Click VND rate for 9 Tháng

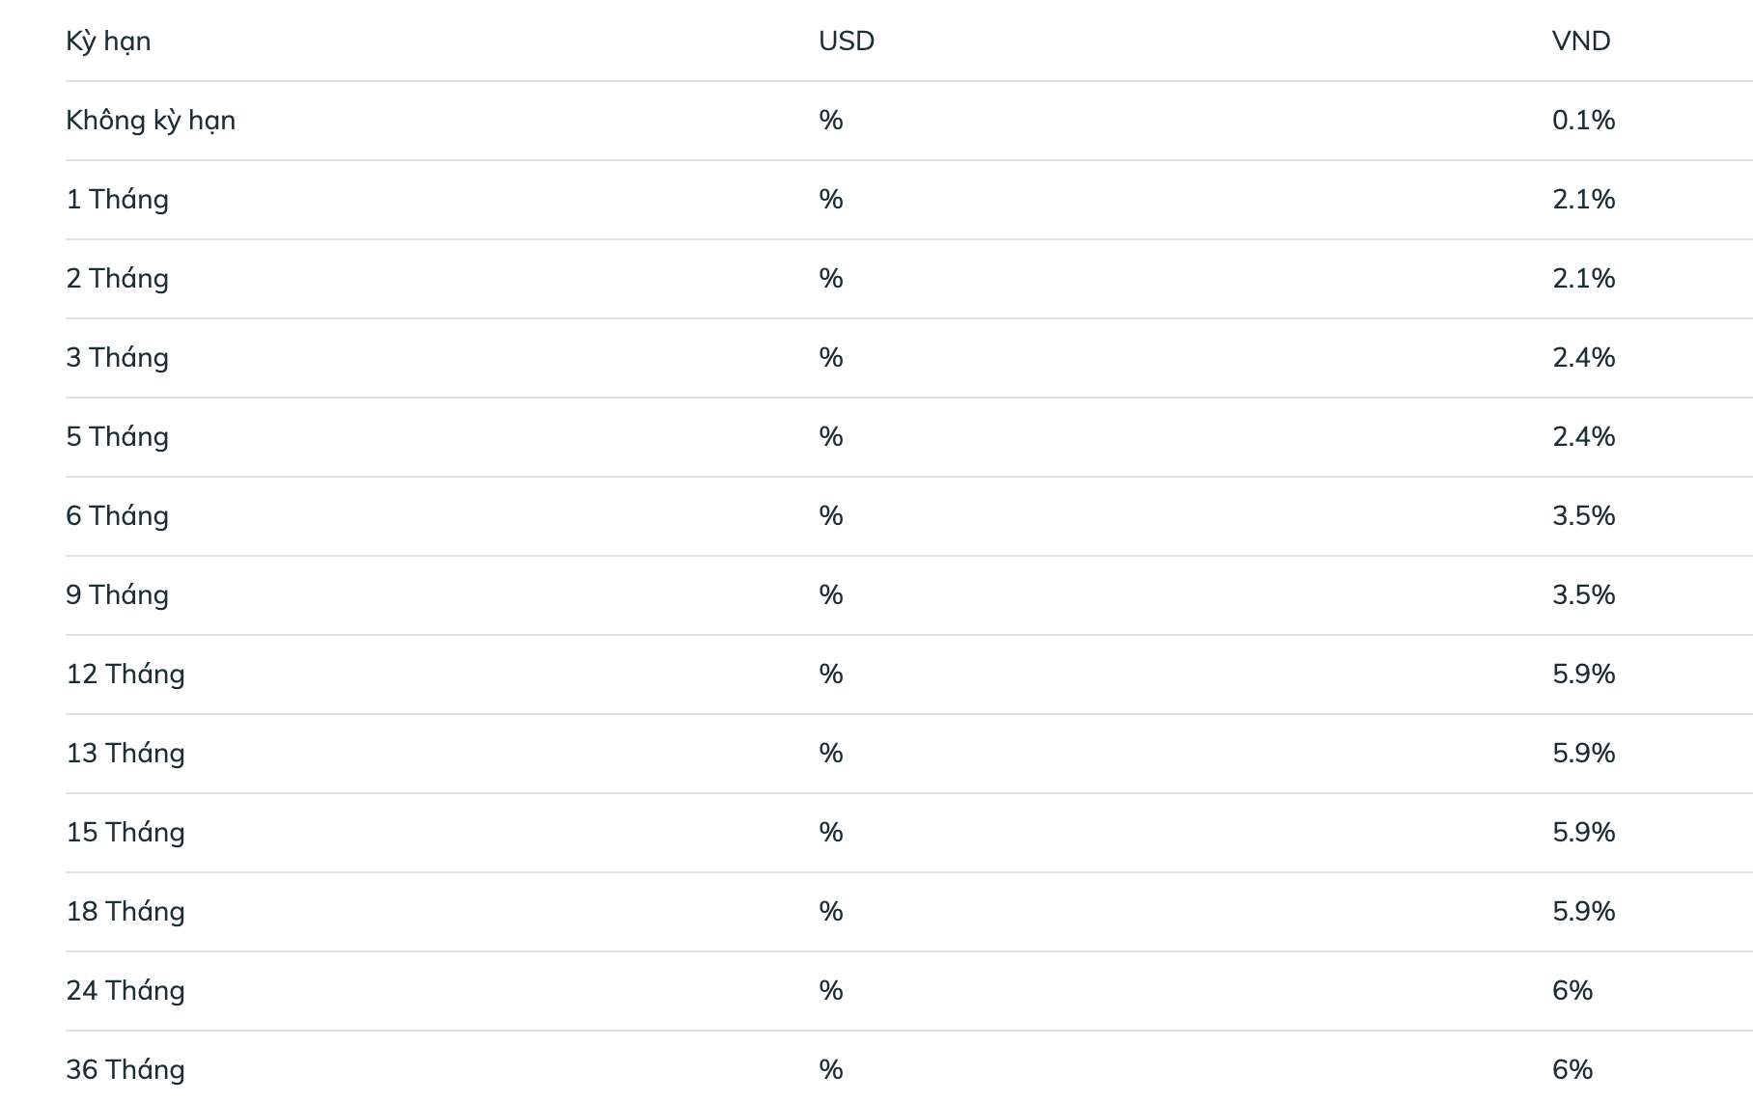coord(1583,595)
